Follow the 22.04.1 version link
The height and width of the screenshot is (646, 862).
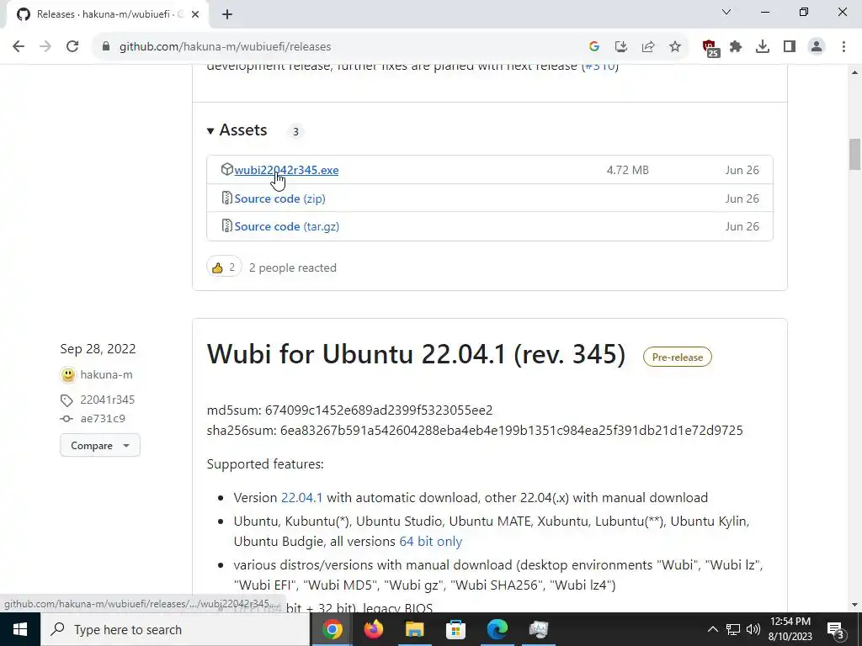tap(302, 498)
